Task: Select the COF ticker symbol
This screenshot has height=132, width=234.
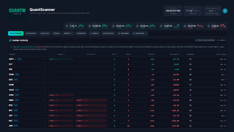Action: coord(11,115)
